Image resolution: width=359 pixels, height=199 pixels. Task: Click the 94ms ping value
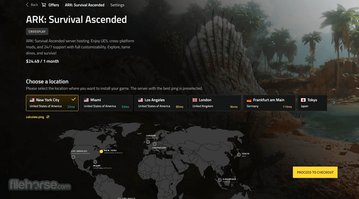point(234,107)
